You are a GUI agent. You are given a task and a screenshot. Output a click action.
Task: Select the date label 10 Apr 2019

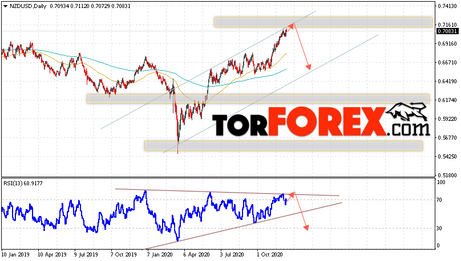point(52,255)
